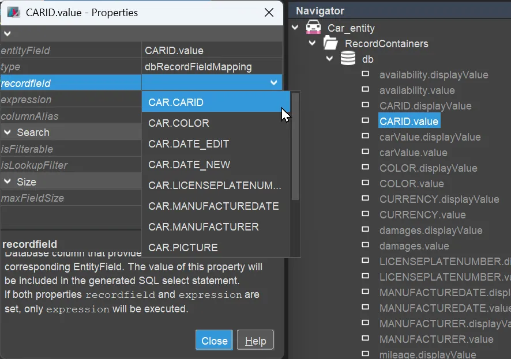The width and height of the screenshot is (511, 359).
Task: Select the isLookupFilter property row
Action: click(x=71, y=165)
